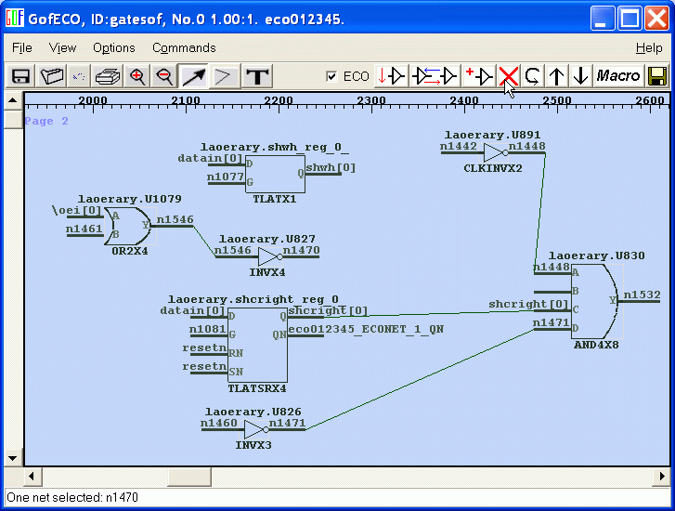Select the text tool T icon
Image resolution: width=675 pixels, height=511 pixels.
click(257, 76)
